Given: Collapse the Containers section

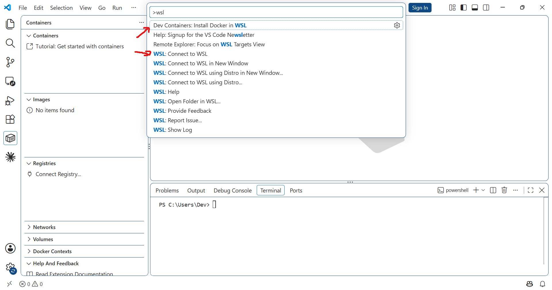Looking at the screenshot, I should (84, 36).
